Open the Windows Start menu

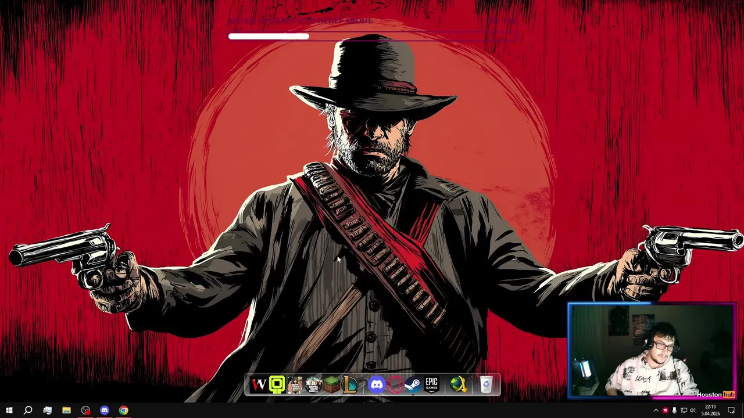pos(9,410)
